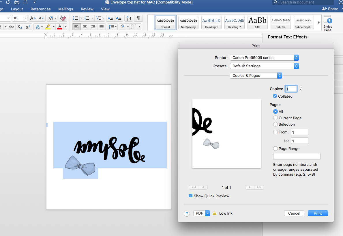Screen dimensions: 343x236
Task: Apply the Heading 1 style
Action: click(x=211, y=23)
